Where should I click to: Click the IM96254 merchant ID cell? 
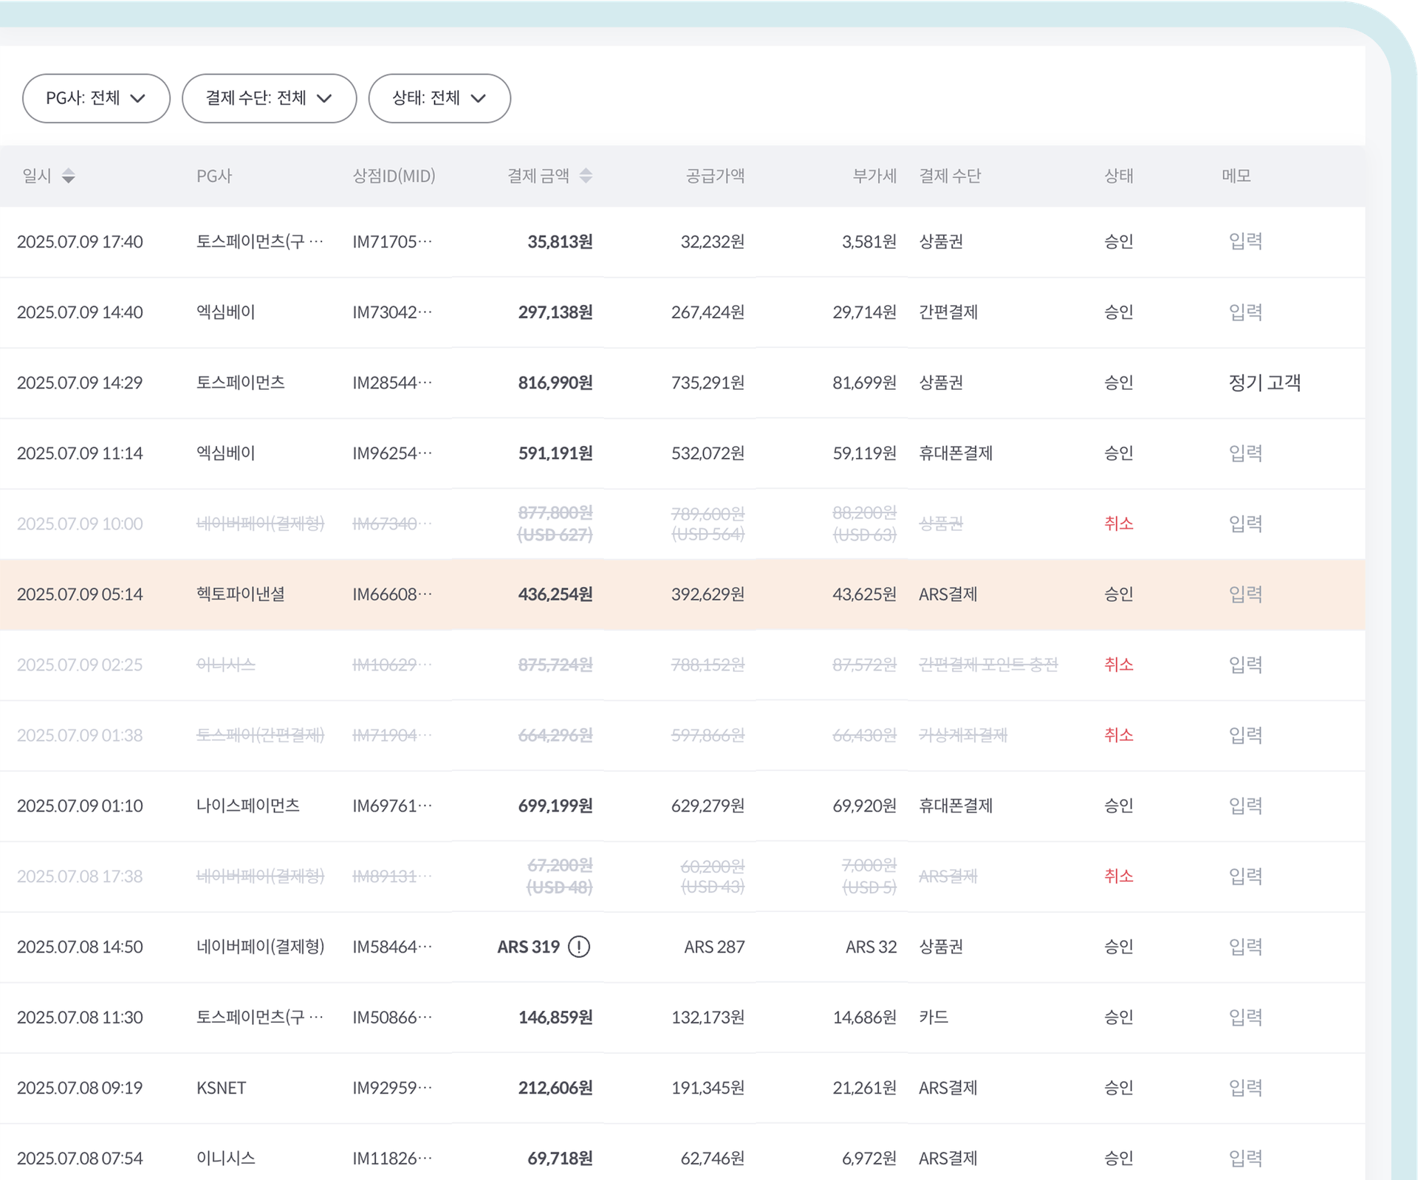click(x=392, y=453)
